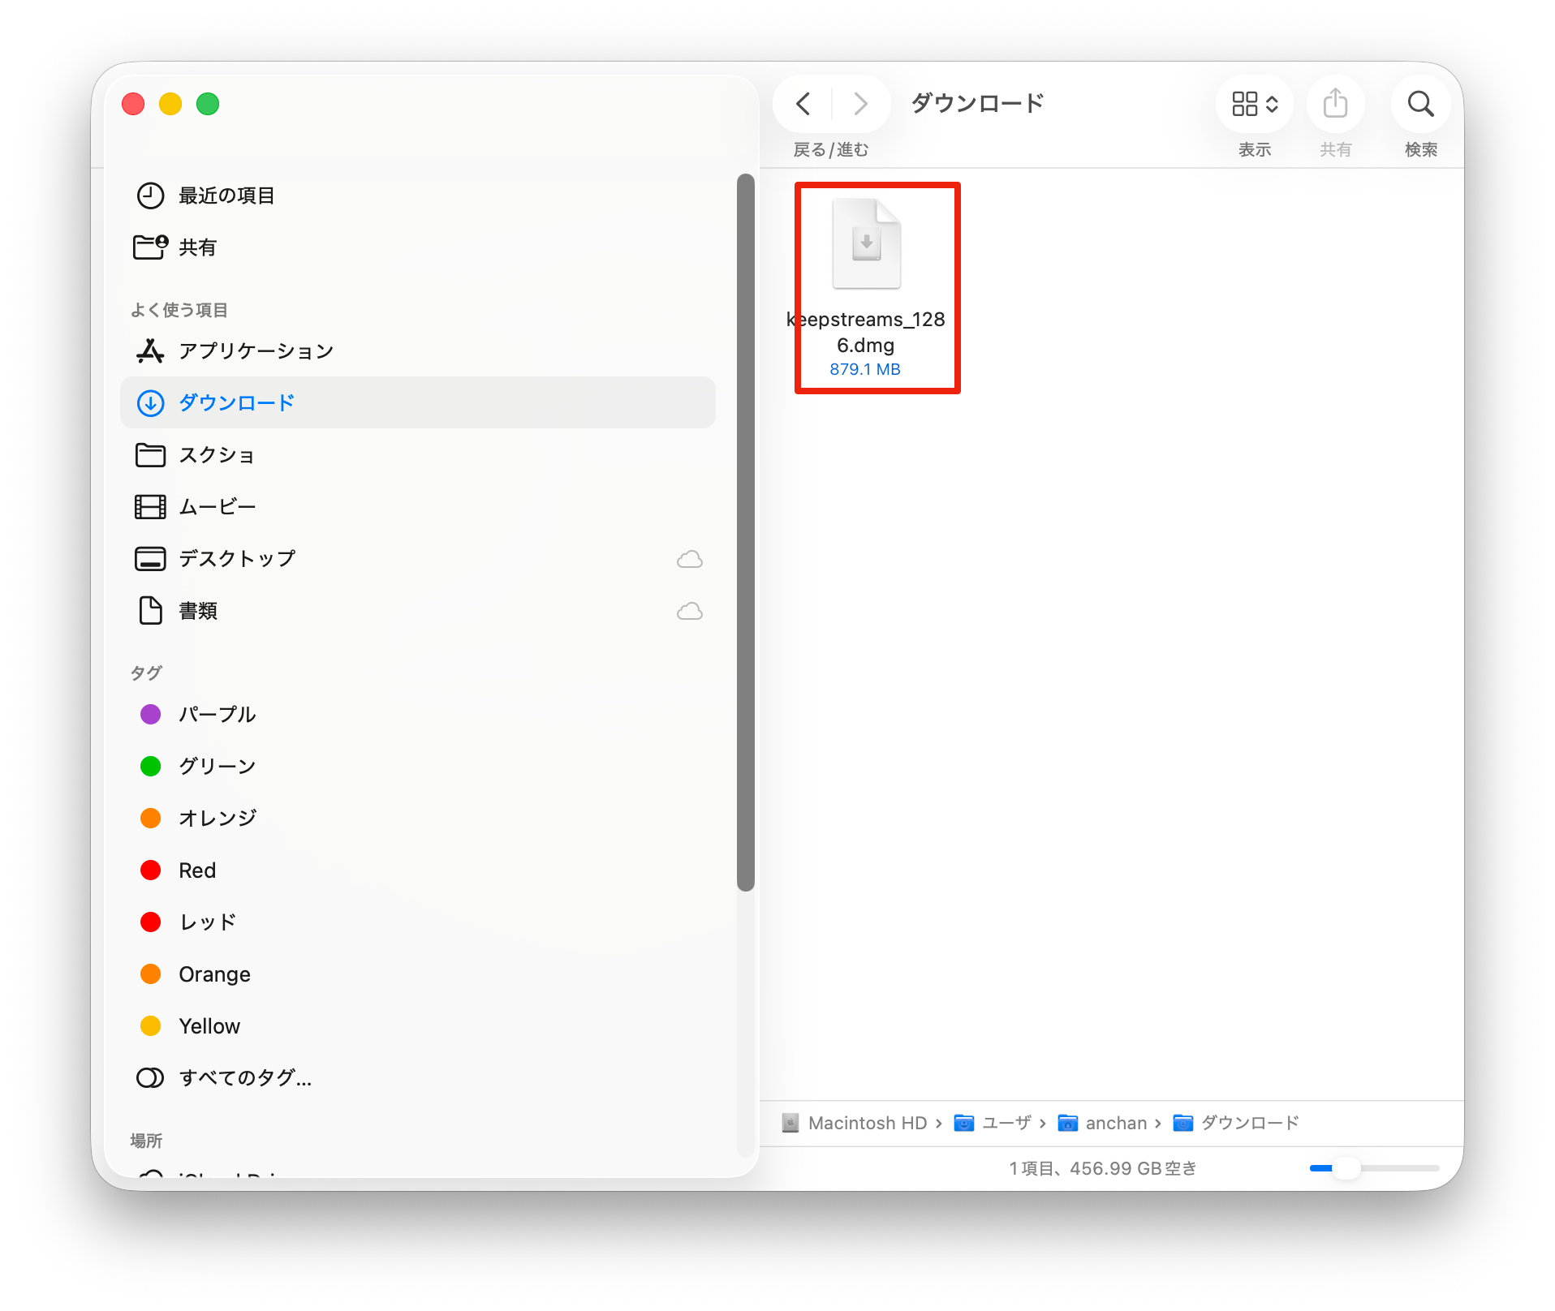Go to アプリケーション in the sidebar
The width and height of the screenshot is (1555, 1311).
click(256, 351)
